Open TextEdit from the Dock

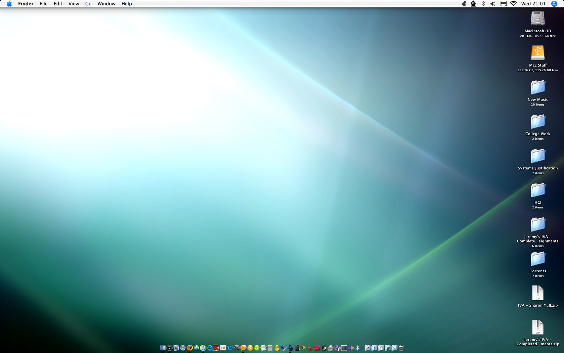pos(264,348)
